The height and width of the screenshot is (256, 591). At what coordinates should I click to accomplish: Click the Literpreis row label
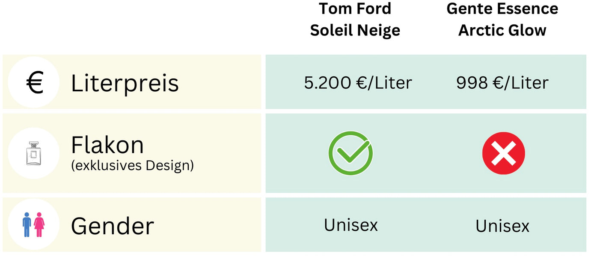(125, 83)
